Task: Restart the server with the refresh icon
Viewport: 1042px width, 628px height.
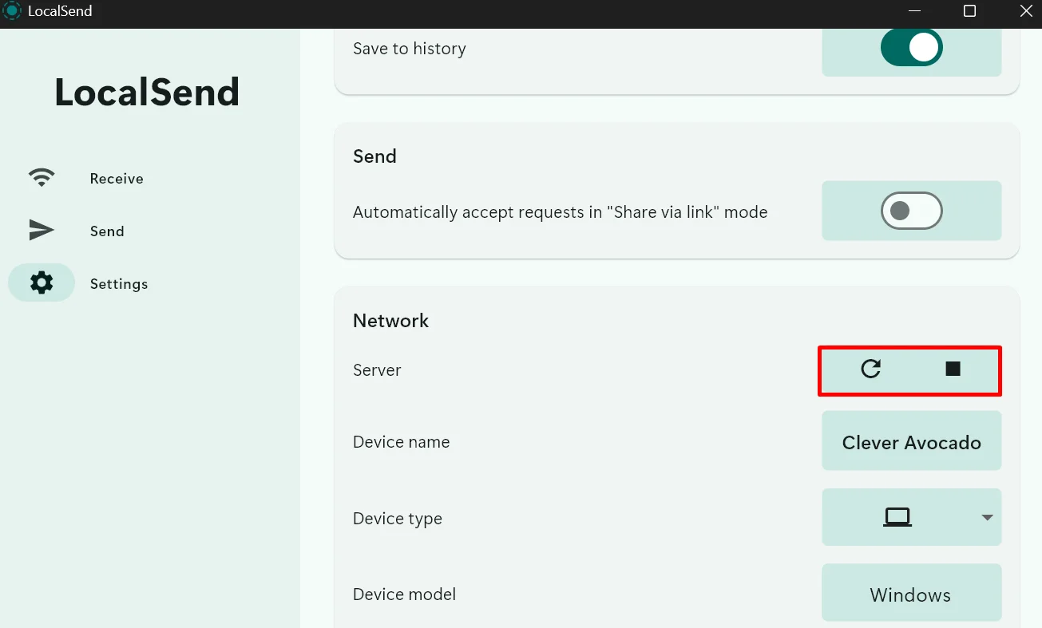Action: (x=870, y=369)
